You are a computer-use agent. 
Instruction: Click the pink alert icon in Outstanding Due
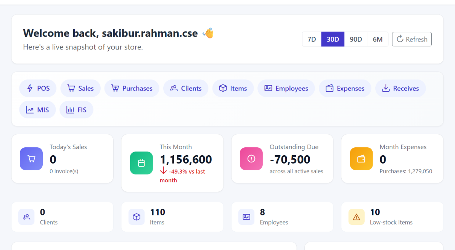[251, 159]
